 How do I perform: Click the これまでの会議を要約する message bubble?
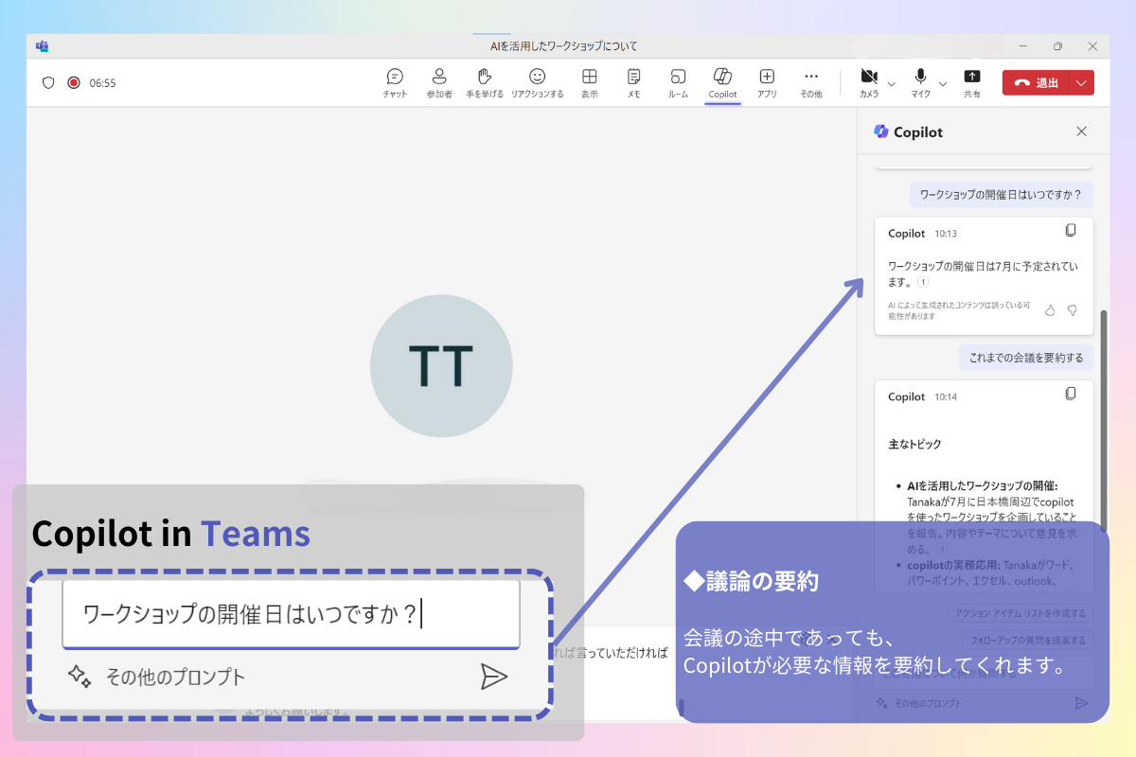coord(1026,358)
